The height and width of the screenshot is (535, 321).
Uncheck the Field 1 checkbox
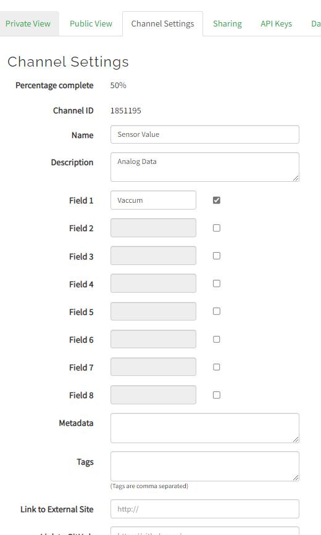(217, 200)
